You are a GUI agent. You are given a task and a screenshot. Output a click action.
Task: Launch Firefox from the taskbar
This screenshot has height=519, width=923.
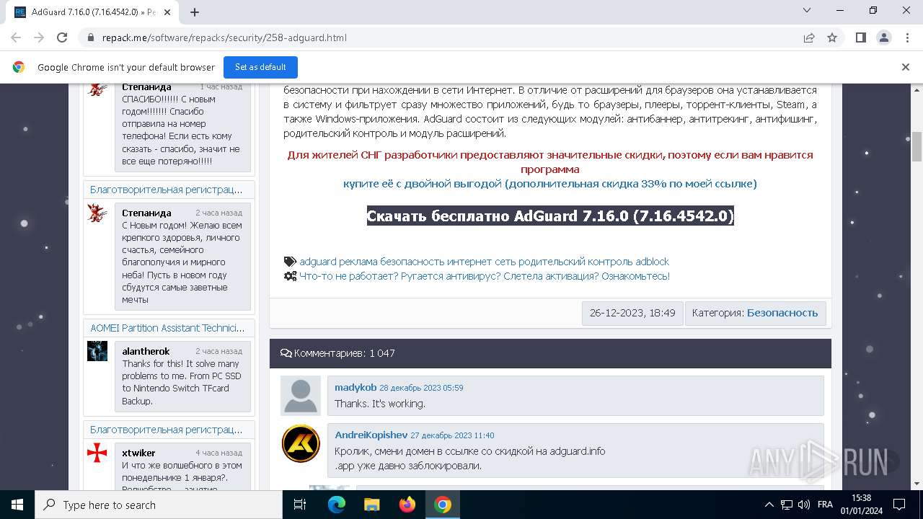tap(407, 505)
